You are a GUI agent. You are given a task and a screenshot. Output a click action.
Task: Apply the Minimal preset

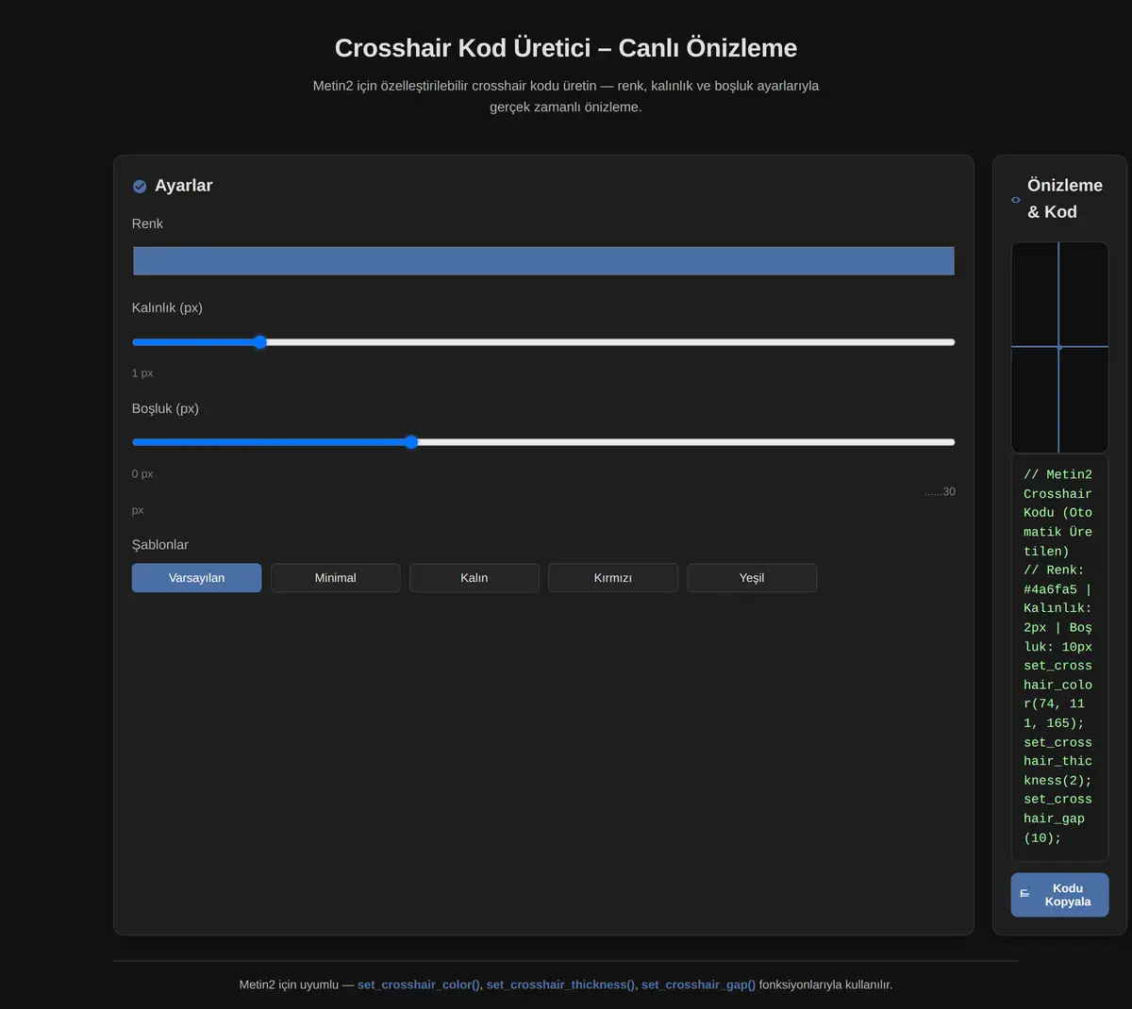coord(335,578)
